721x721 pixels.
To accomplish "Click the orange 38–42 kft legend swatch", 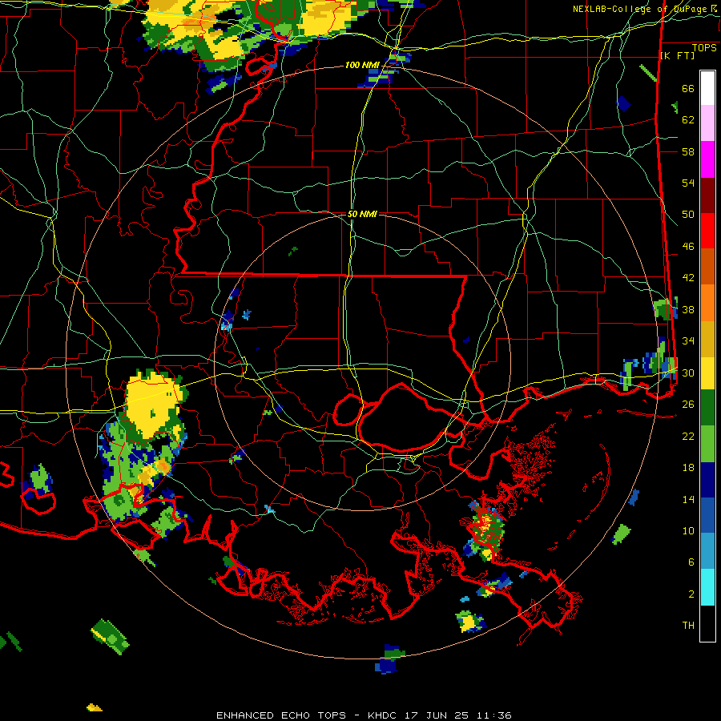I will 707,303.
